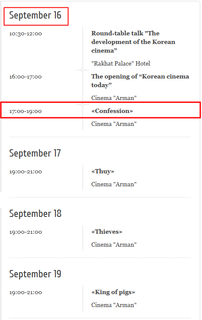Click the timeline marker below Rakhat Palace
The image size is (202, 320).
83,70
